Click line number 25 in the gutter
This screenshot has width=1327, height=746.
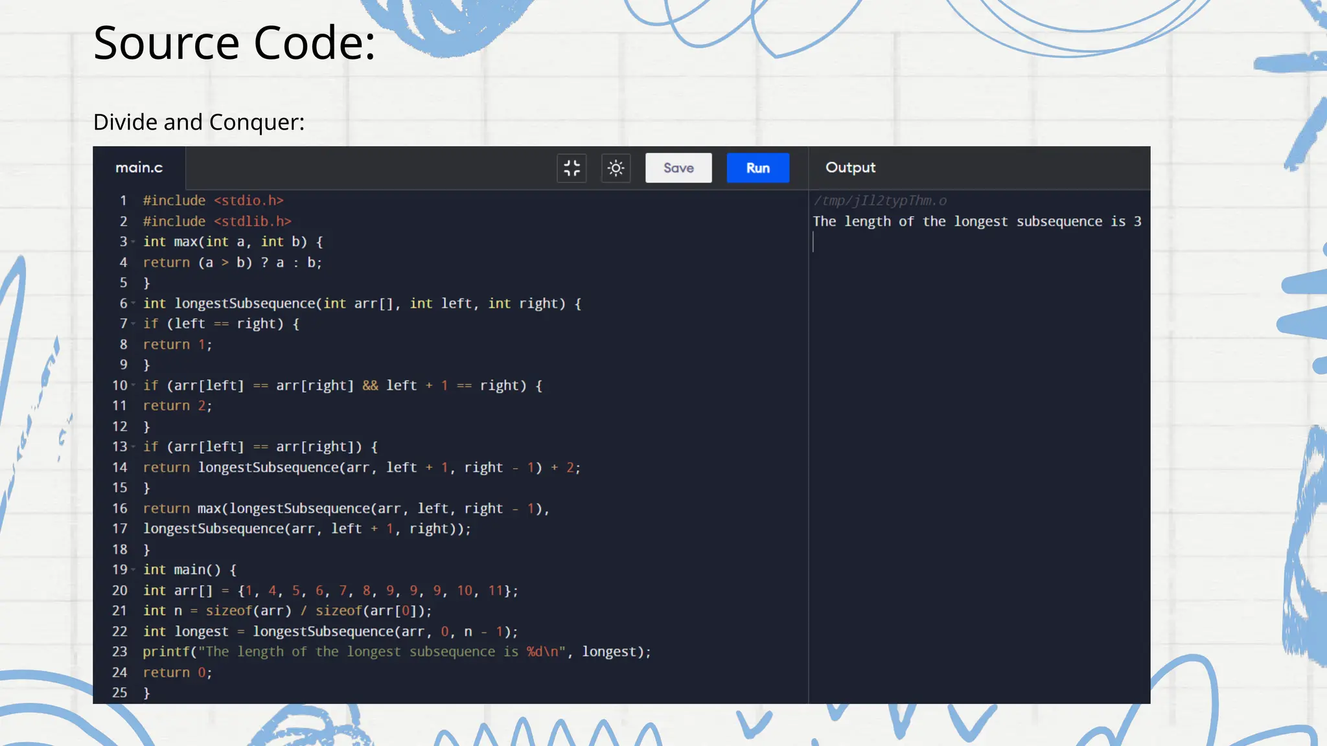point(120,693)
